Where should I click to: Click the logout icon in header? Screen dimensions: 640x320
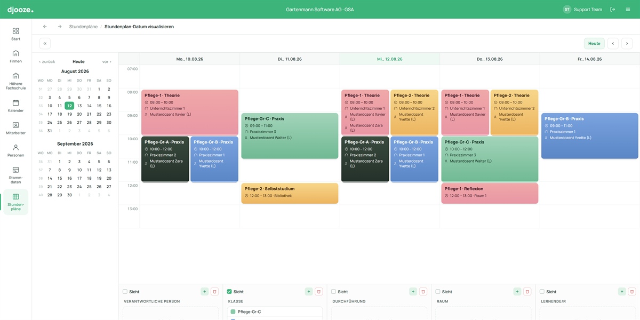pyautogui.click(x=612, y=9)
